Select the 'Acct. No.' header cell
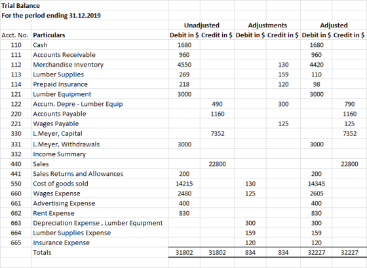This screenshot has width=367, height=268. [x=15, y=35]
